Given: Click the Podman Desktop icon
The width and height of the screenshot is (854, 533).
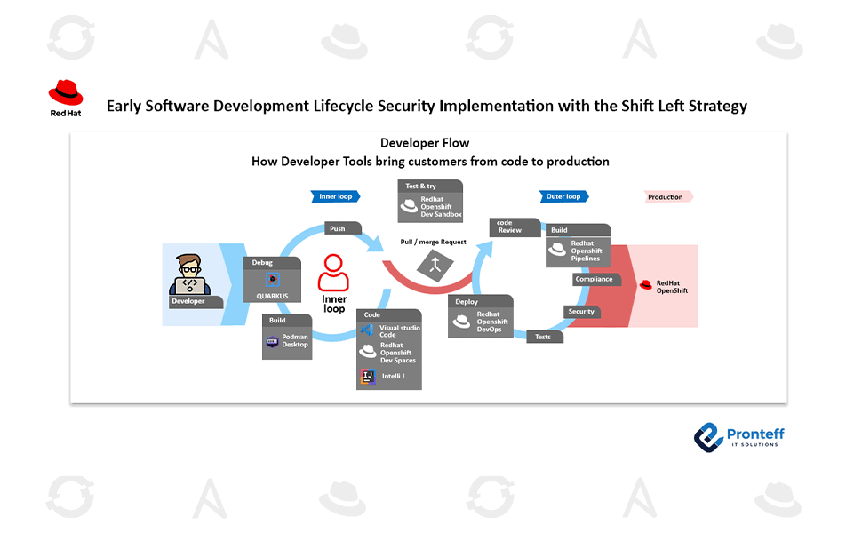Looking at the screenshot, I should pos(273,341).
